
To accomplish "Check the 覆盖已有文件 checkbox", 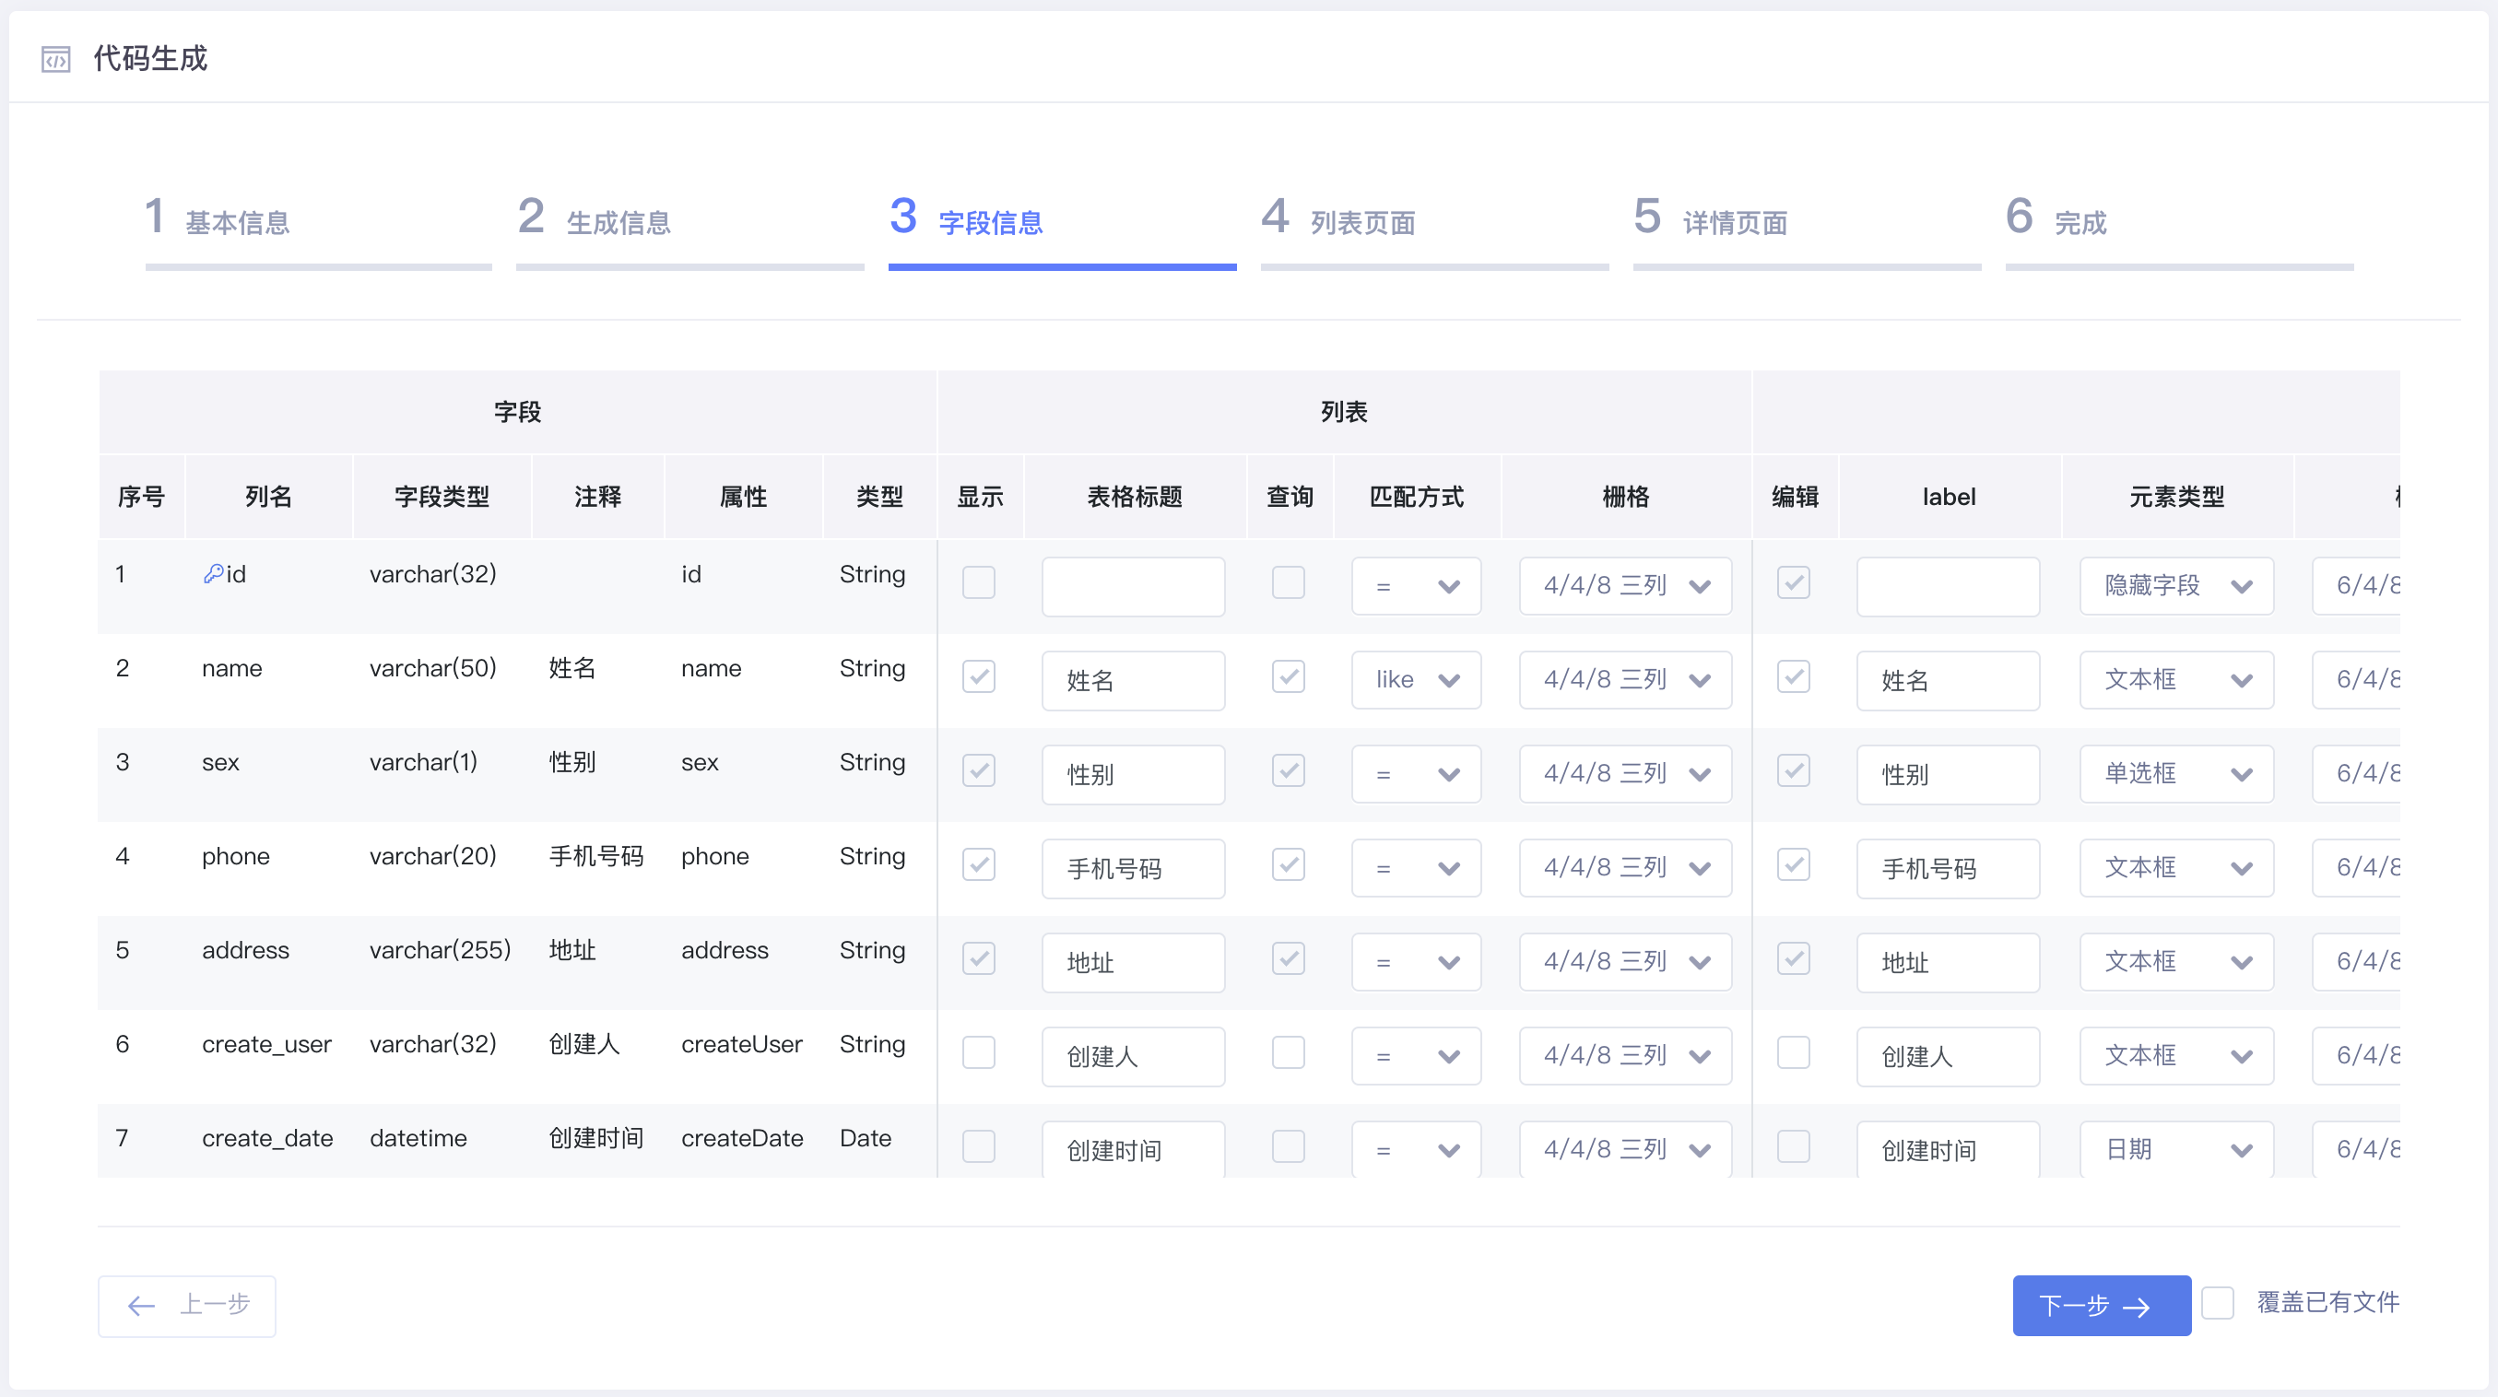I will click(x=2217, y=1303).
